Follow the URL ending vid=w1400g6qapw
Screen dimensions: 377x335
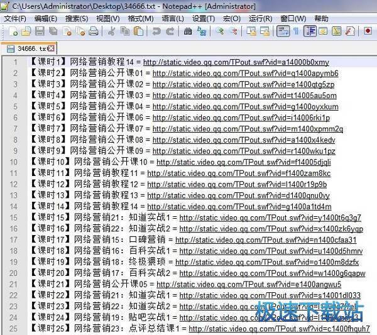(x=273, y=273)
